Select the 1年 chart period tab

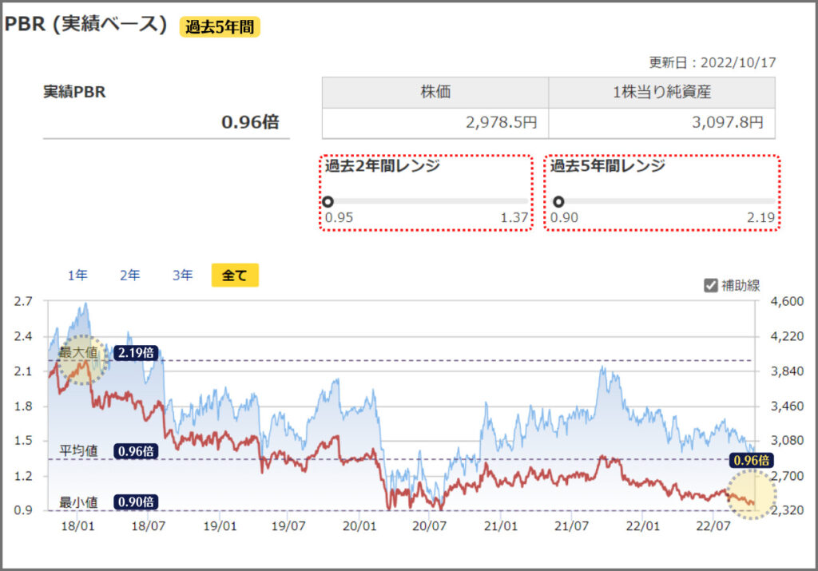[77, 276]
